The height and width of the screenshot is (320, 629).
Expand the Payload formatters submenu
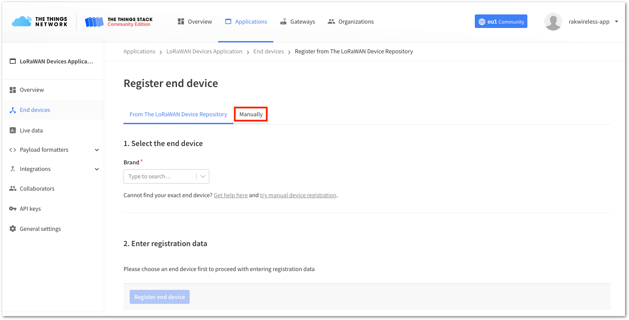[97, 150]
